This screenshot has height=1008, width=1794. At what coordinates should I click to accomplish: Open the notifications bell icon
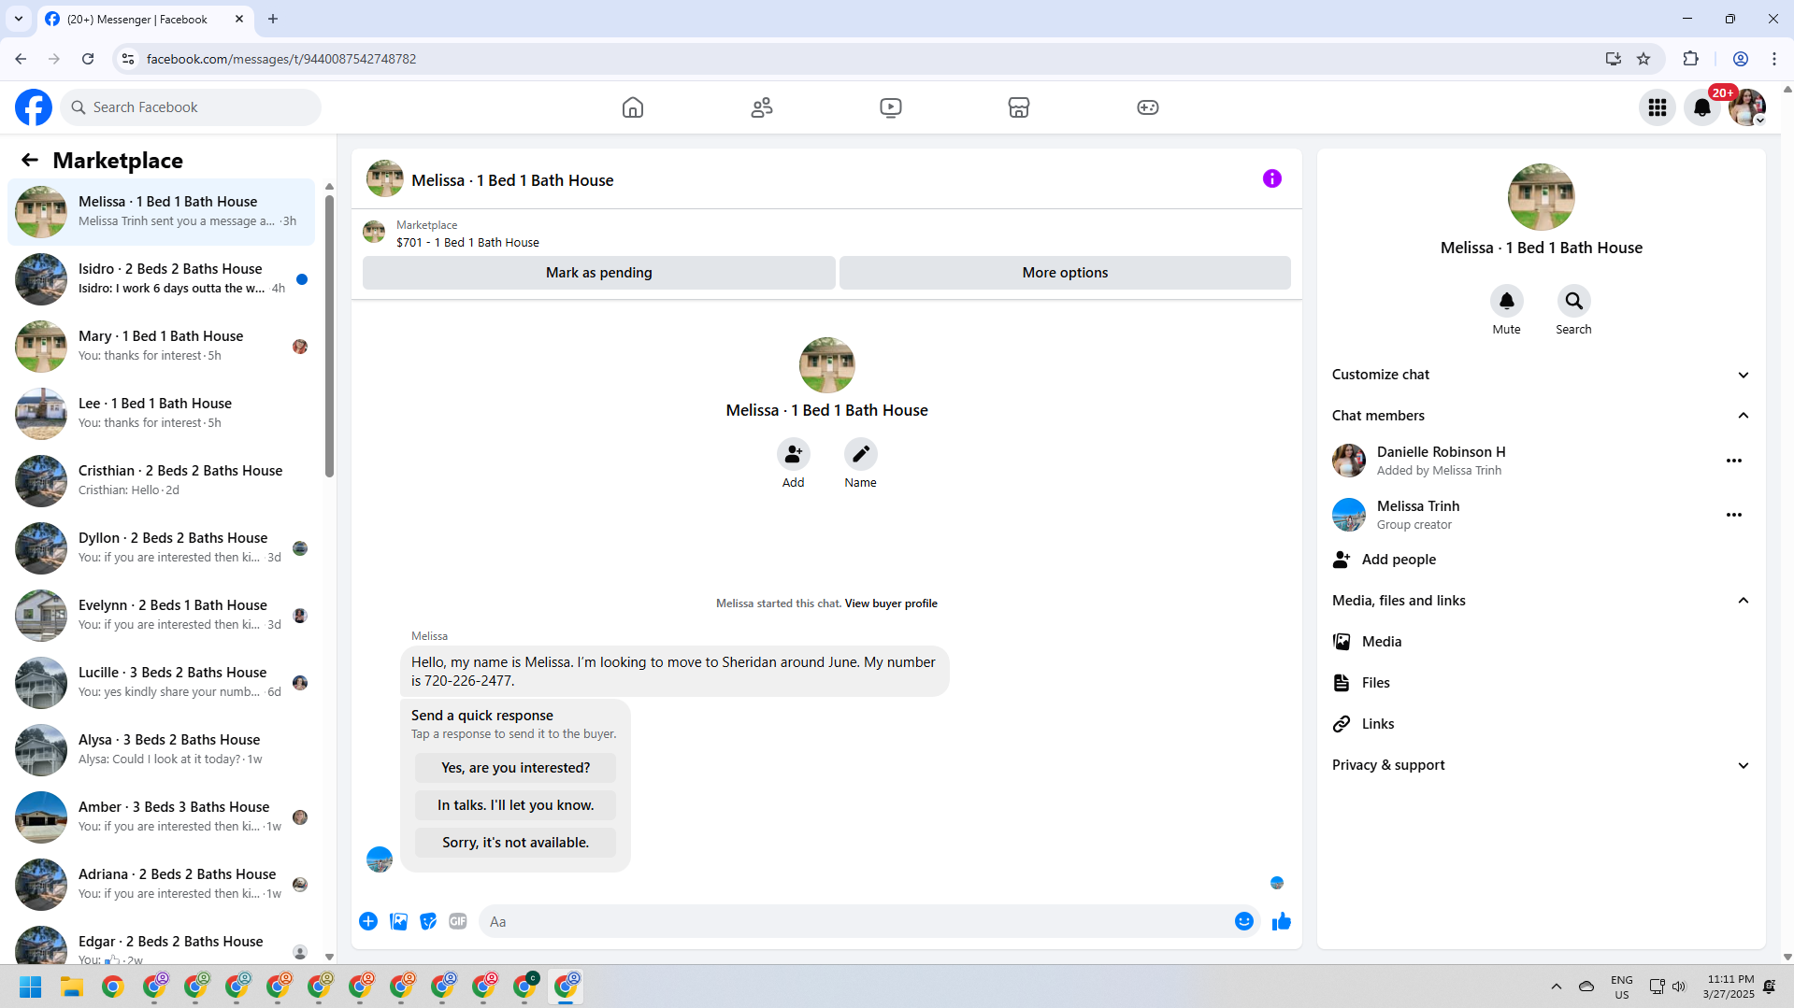tap(1702, 107)
